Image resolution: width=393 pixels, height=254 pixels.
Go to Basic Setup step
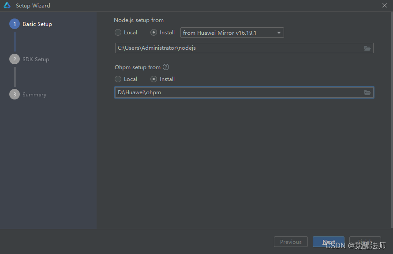click(x=30, y=24)
